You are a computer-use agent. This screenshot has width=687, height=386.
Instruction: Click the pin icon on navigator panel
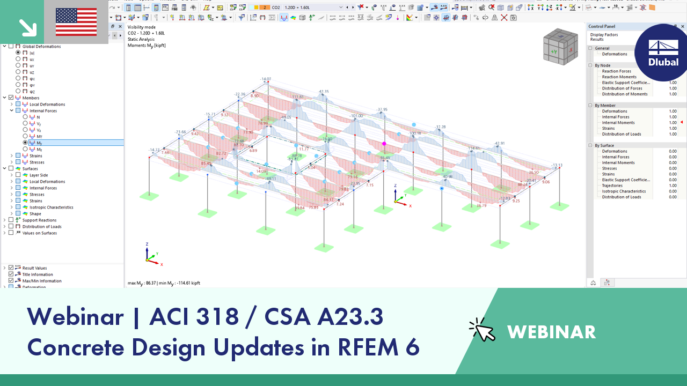tap(113, 26)
